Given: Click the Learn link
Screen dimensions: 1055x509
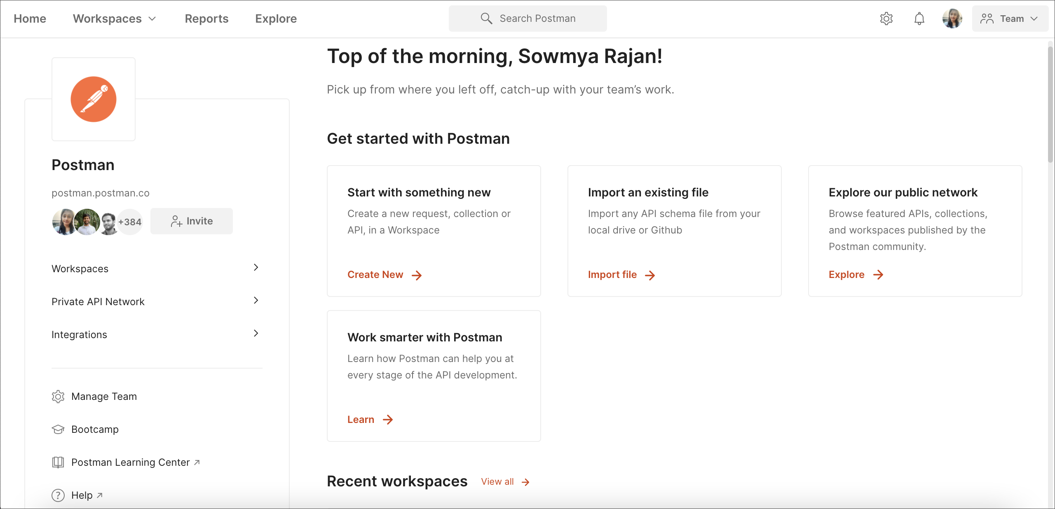Looking at the screenshot, I should point(361,420).
